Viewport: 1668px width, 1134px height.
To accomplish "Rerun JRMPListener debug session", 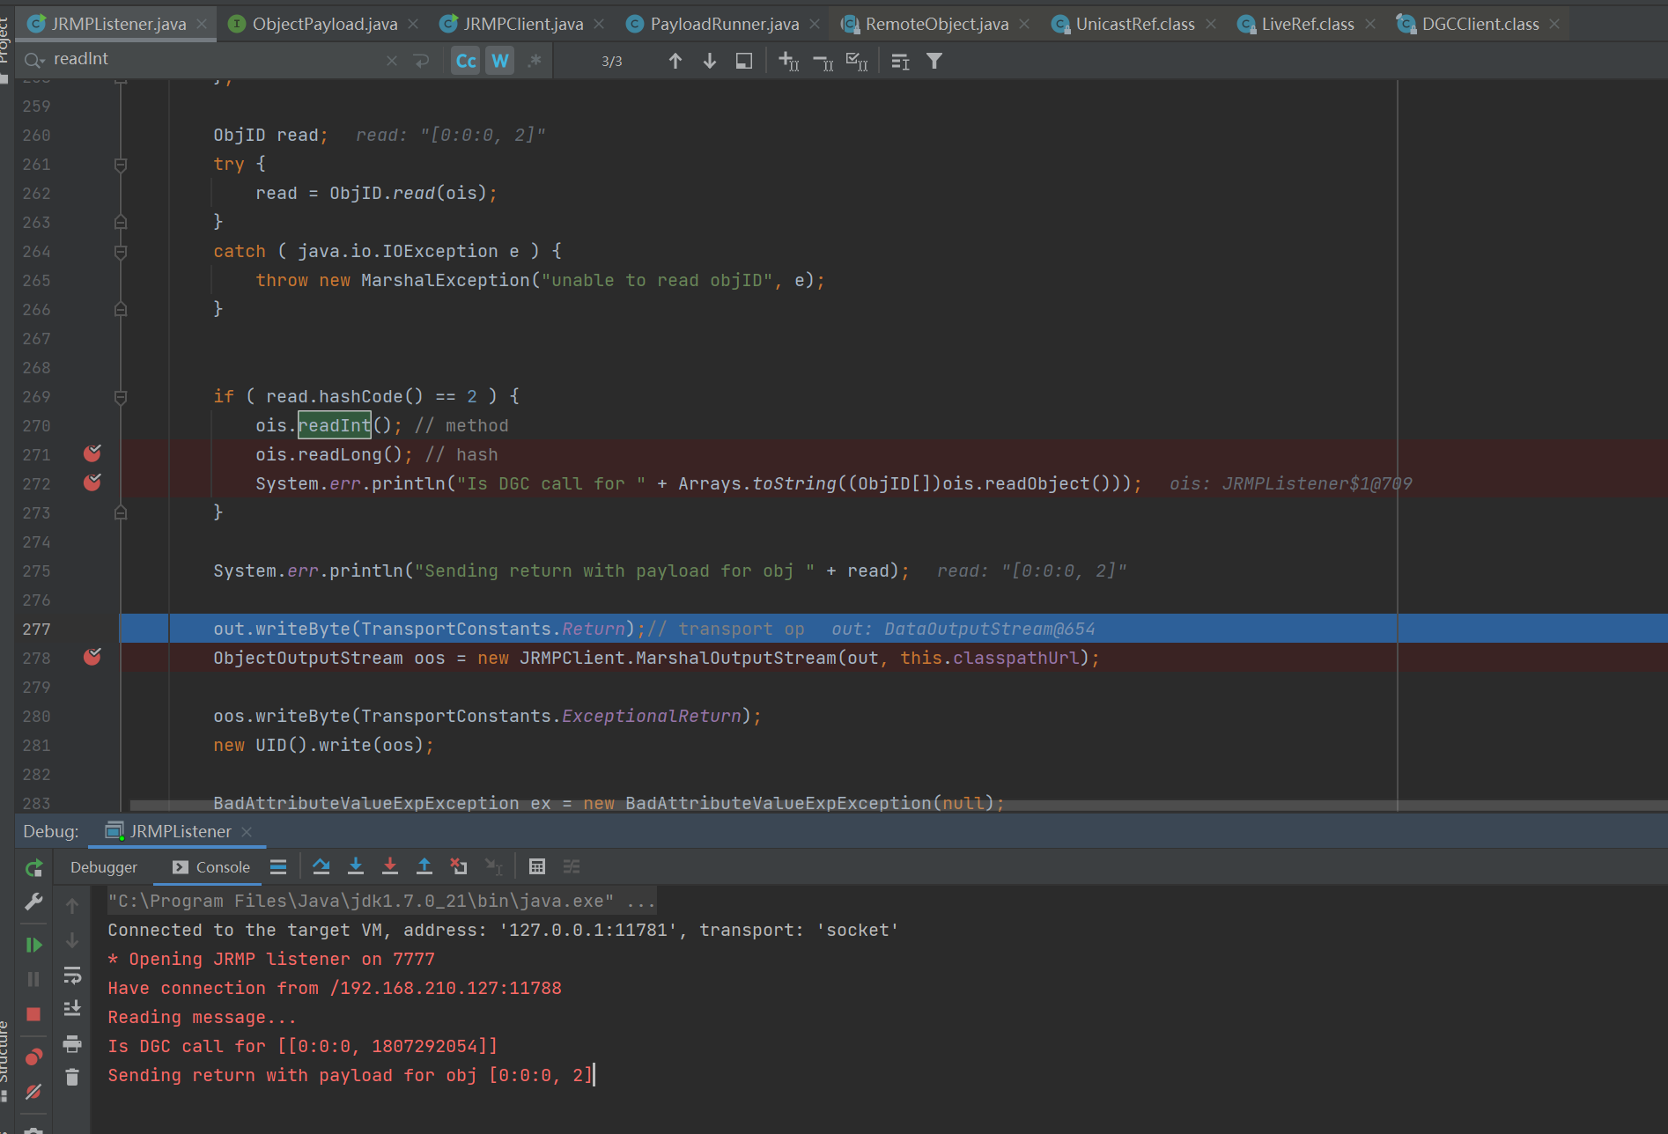I will 33,869.
